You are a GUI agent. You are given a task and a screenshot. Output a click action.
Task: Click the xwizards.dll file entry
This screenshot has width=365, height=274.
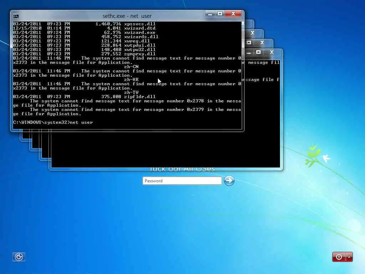pyautogui.click(x=141, y=37)
